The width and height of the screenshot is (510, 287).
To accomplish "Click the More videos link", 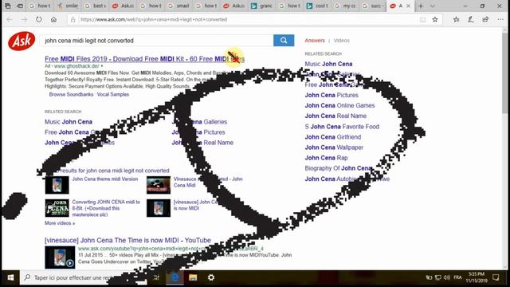I will pos(60,223).
